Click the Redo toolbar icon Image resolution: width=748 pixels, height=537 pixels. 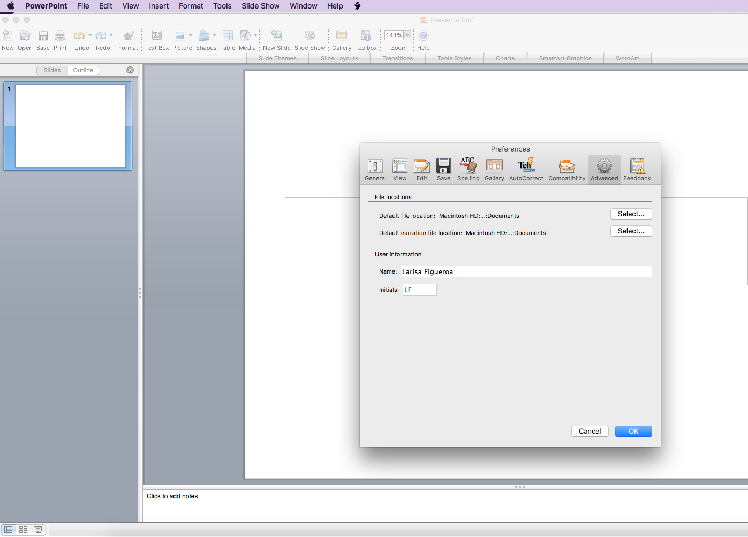102,40
